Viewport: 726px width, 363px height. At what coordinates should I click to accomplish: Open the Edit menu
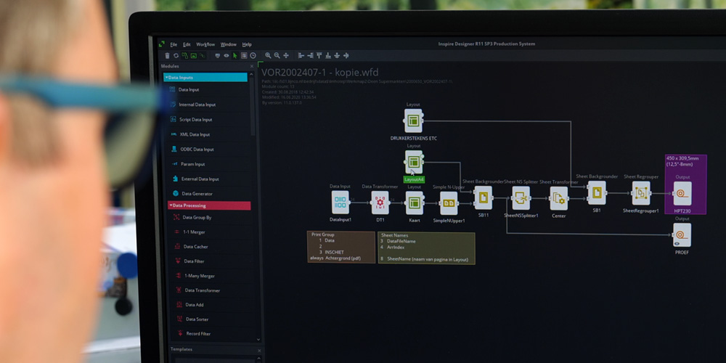[187, 44]
